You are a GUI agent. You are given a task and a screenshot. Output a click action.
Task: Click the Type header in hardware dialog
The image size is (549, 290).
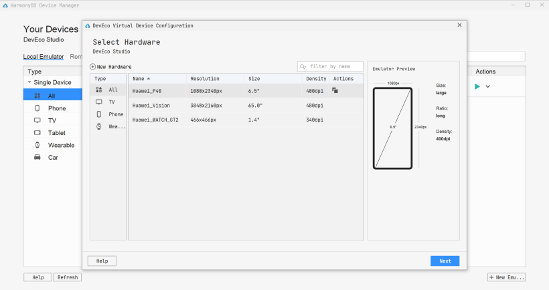click(108, 79)
